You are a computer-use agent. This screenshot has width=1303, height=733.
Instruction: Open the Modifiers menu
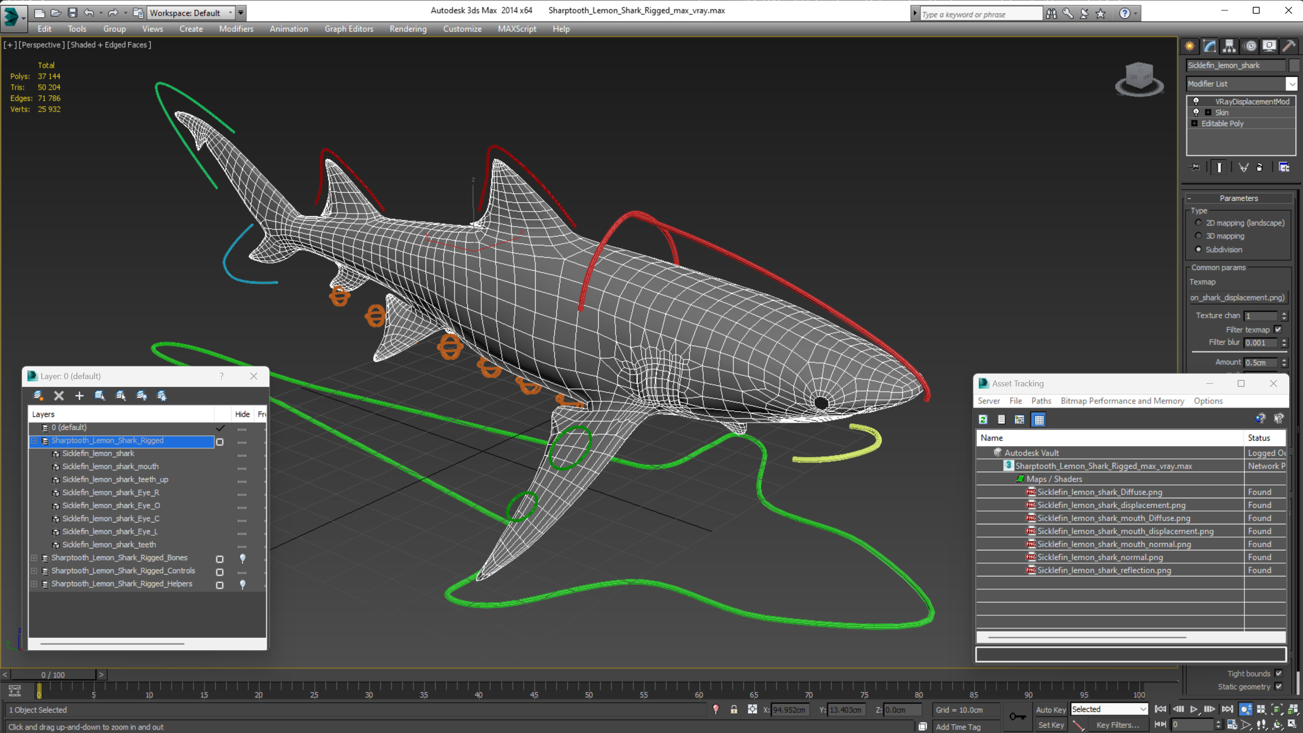236,29
